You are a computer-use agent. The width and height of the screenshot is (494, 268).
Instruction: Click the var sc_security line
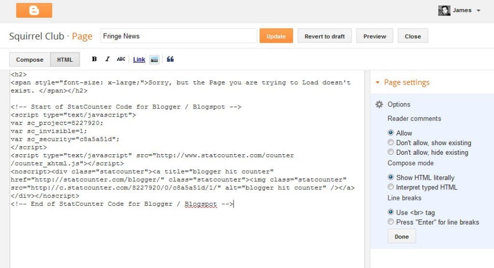click(65, 139)
